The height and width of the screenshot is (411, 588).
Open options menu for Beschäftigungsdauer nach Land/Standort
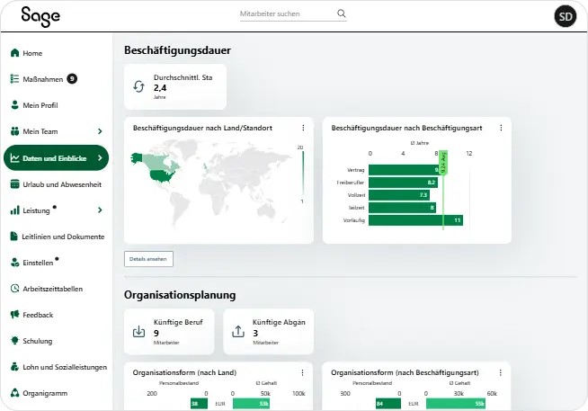302,129
